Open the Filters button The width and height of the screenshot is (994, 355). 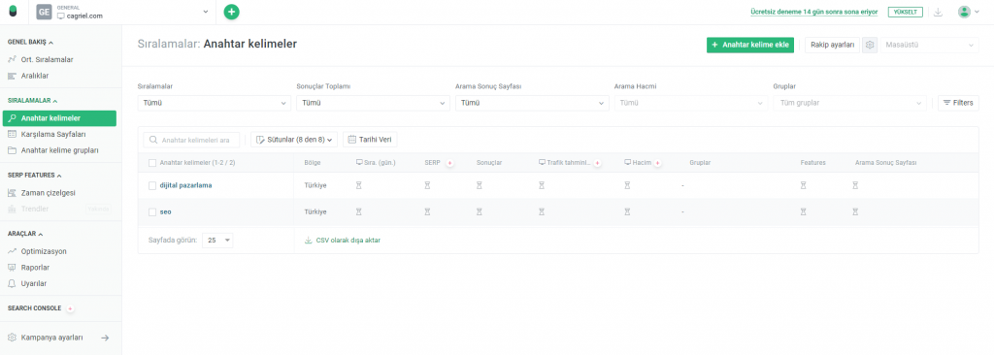(x=958, y=103)
